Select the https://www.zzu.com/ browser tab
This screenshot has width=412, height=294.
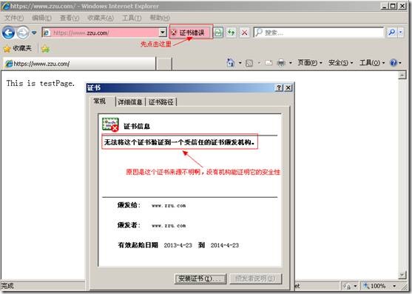pyautogui.click(x=79, y=64)
